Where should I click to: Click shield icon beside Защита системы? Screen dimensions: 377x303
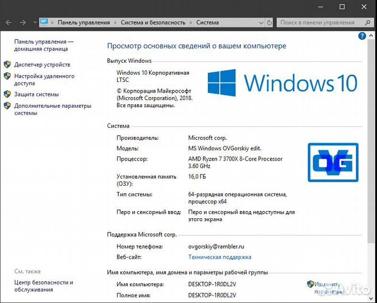pyautogui.click(x=7, y=94)
